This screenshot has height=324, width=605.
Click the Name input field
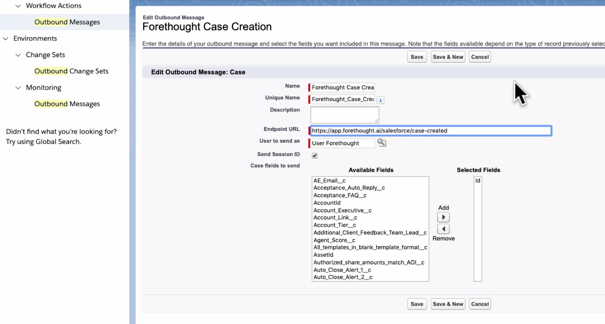[342, 87]
